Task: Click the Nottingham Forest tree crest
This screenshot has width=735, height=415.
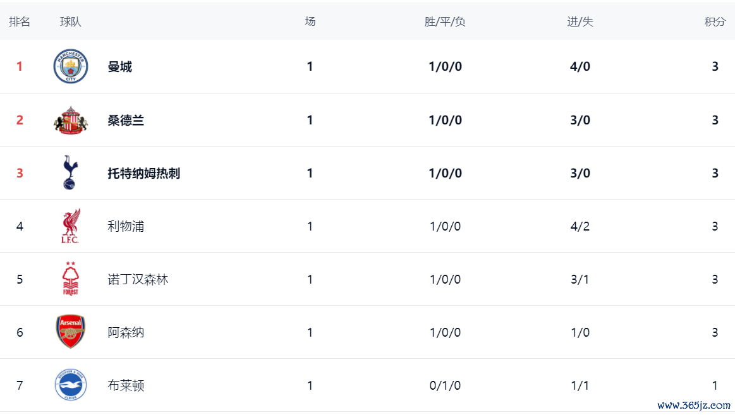Action: (x=70, y=279)
